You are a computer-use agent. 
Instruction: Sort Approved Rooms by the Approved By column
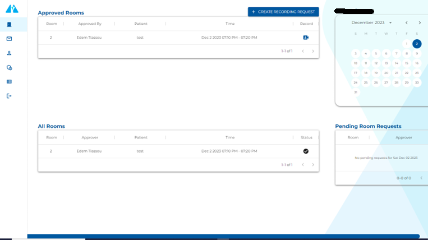[x=90, y=24]
